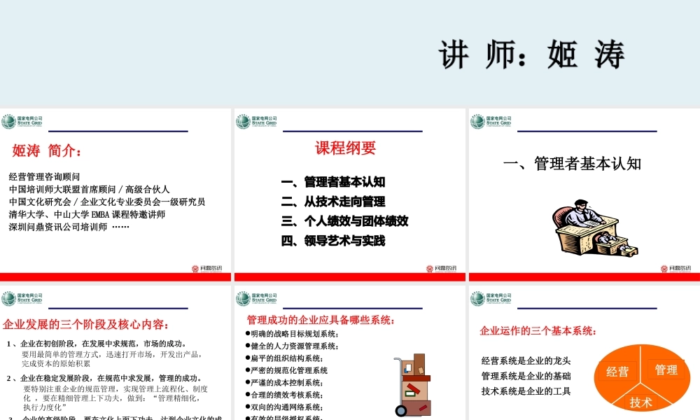700x420 pixels.
Task: Click 问鼎资讯 footer logo on manager clipart slide
Action: 676,268
